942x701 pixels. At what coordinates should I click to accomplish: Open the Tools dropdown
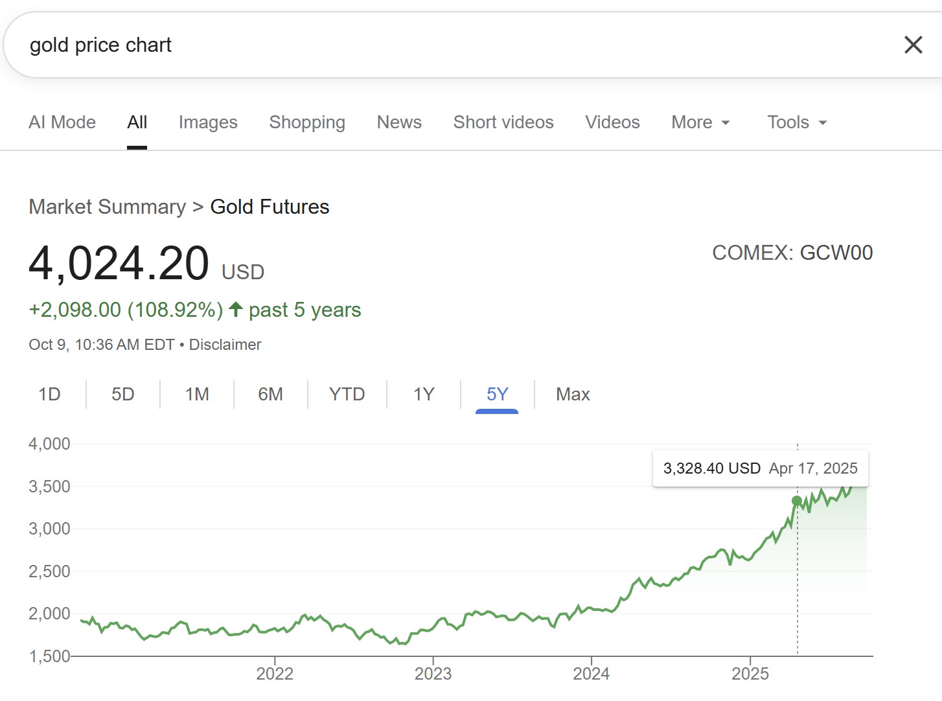797,122
